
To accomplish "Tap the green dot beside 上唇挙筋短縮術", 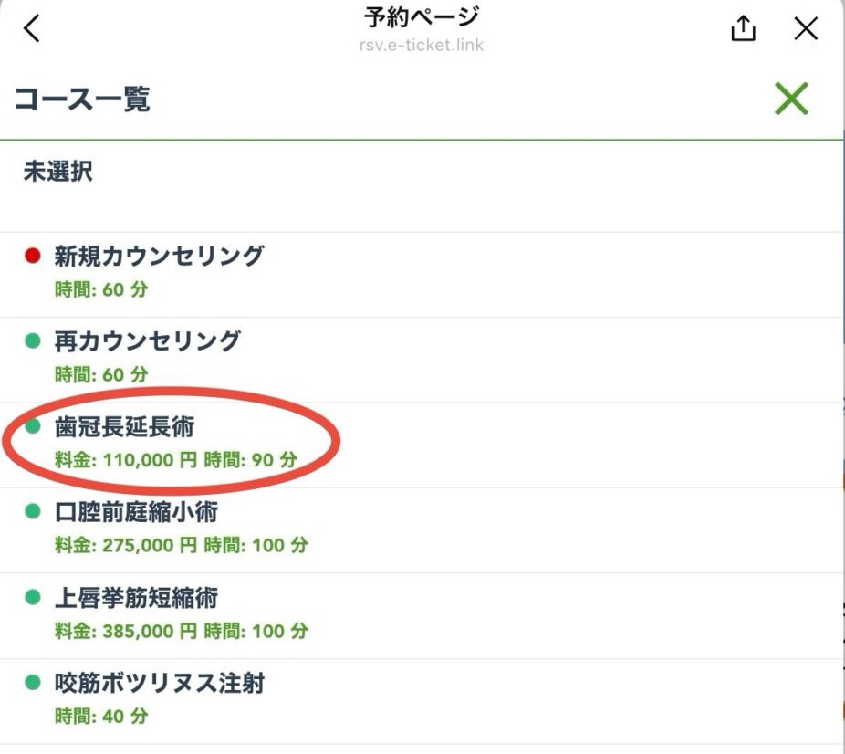I will 33,598.
